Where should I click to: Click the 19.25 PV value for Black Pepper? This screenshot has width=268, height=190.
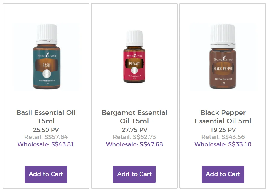click(223, 130)
